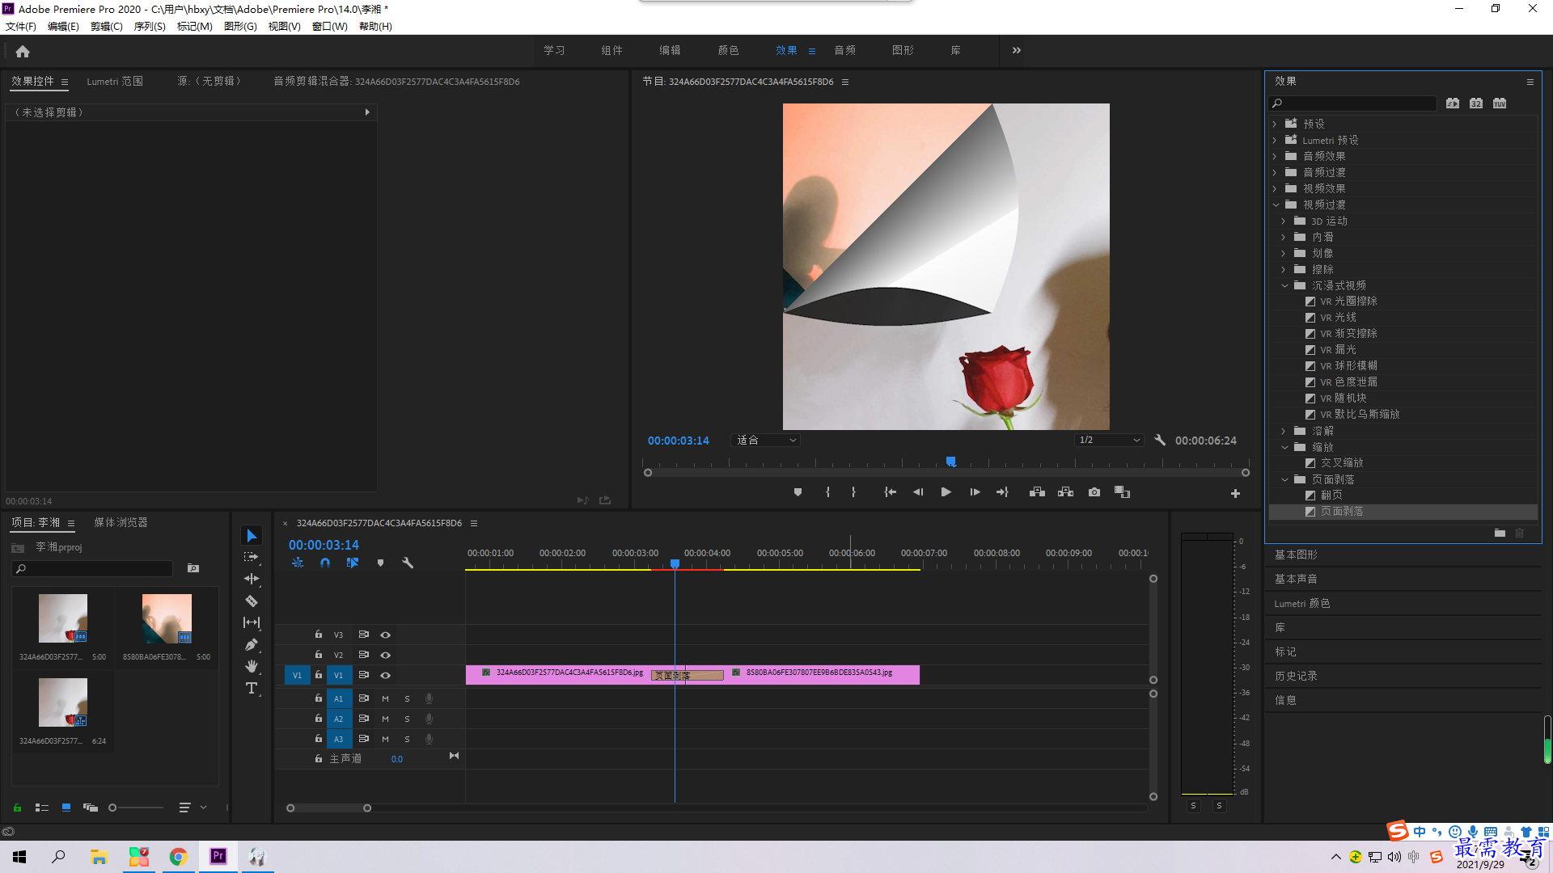
Task: Toggle linked selection in timeline
Action: coord(353,563)
